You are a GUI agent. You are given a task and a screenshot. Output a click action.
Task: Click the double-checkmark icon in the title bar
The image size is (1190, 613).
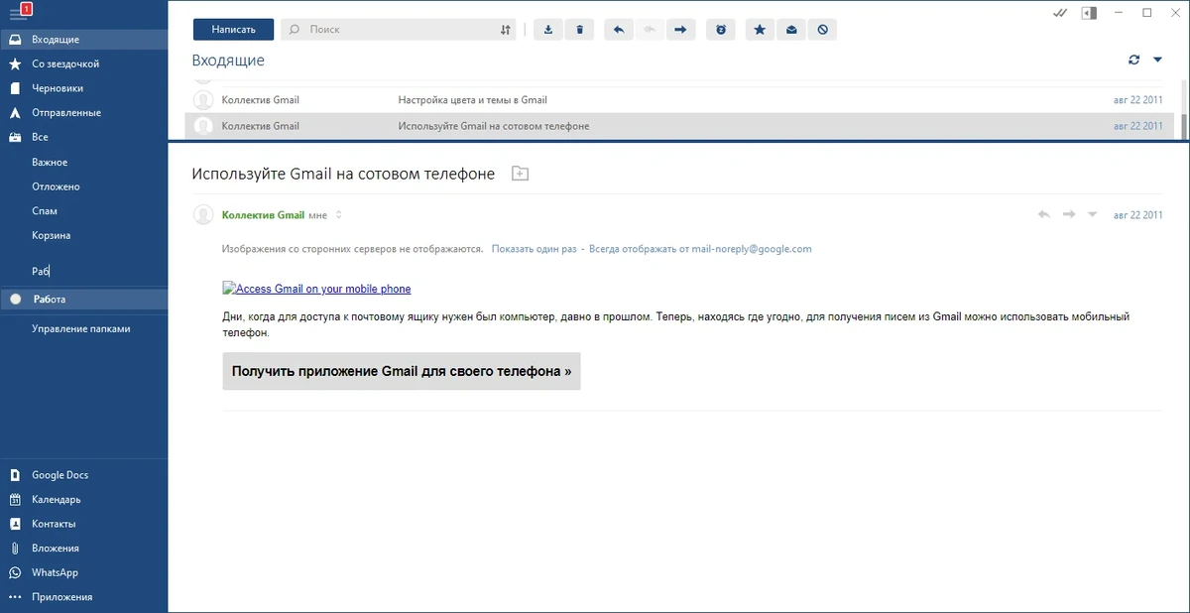point(1060,13)
